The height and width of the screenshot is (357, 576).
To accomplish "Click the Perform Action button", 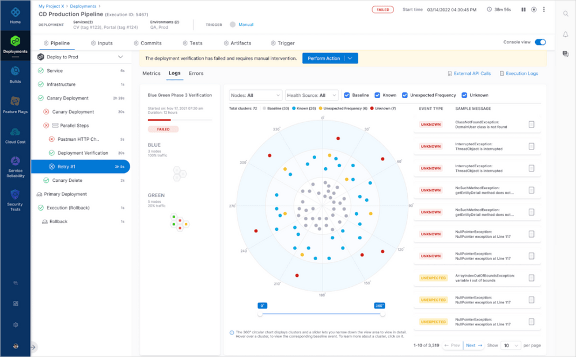I will 324,58.
